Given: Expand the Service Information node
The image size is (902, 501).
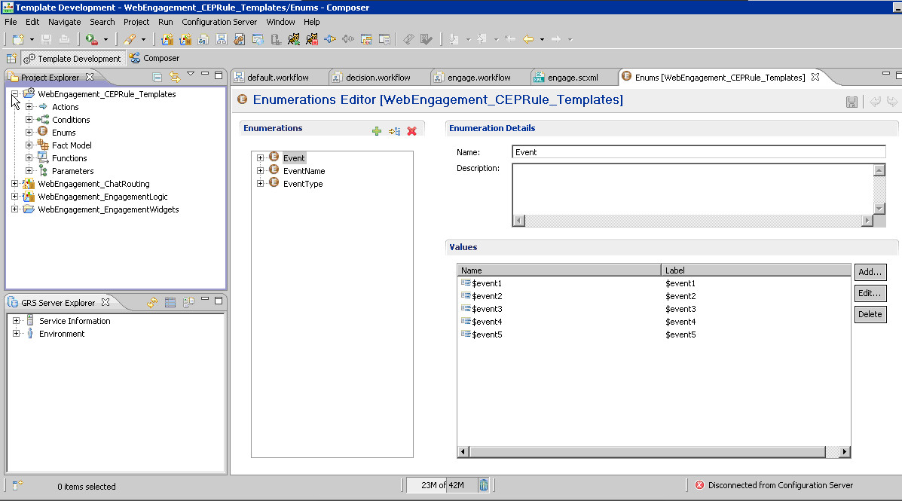Looking at the screenshot, I should 16,321.
